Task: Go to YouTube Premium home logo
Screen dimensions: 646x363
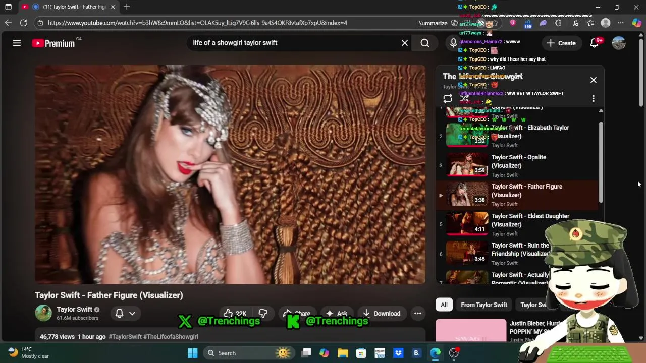Action: (53, 43)
